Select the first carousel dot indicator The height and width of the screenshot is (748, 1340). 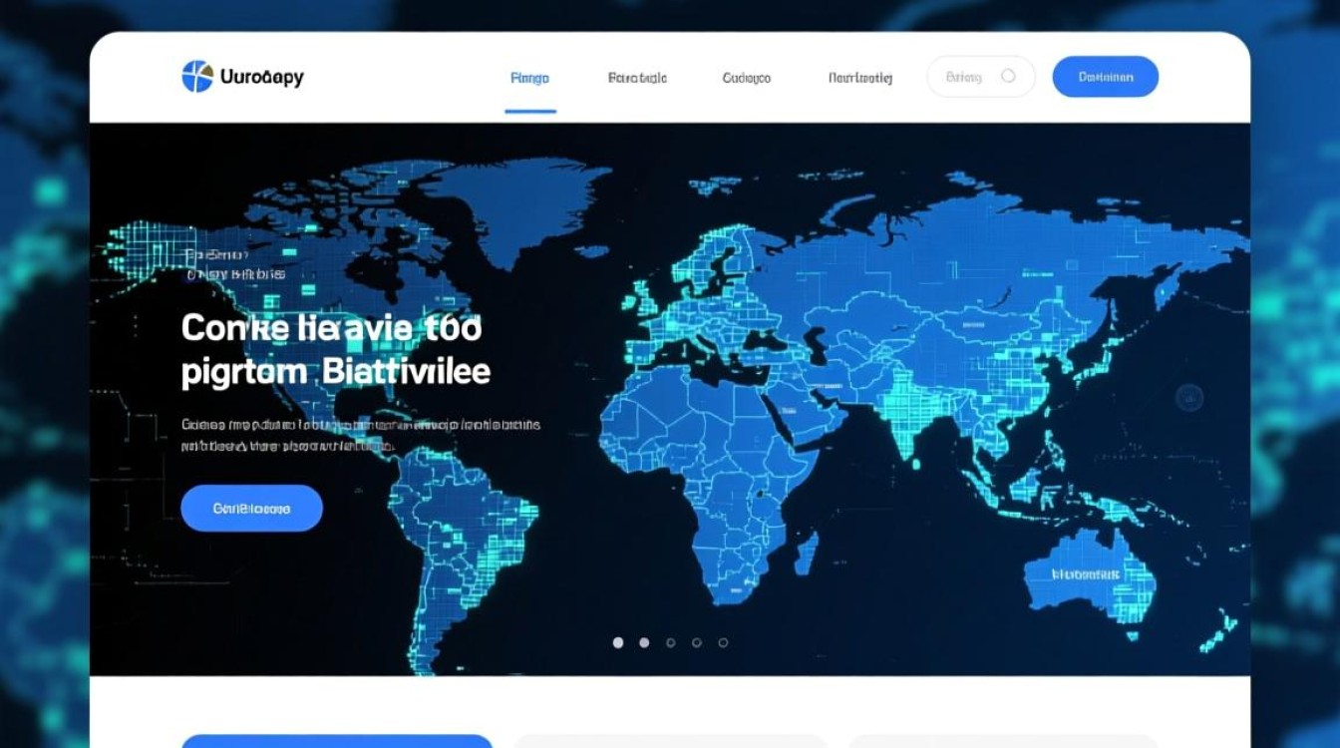click(x=618, y=643)
